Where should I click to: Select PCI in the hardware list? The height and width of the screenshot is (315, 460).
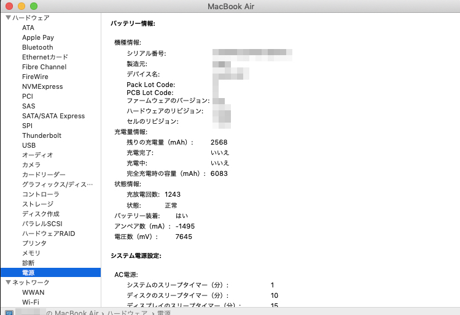(x=28, y=96)
